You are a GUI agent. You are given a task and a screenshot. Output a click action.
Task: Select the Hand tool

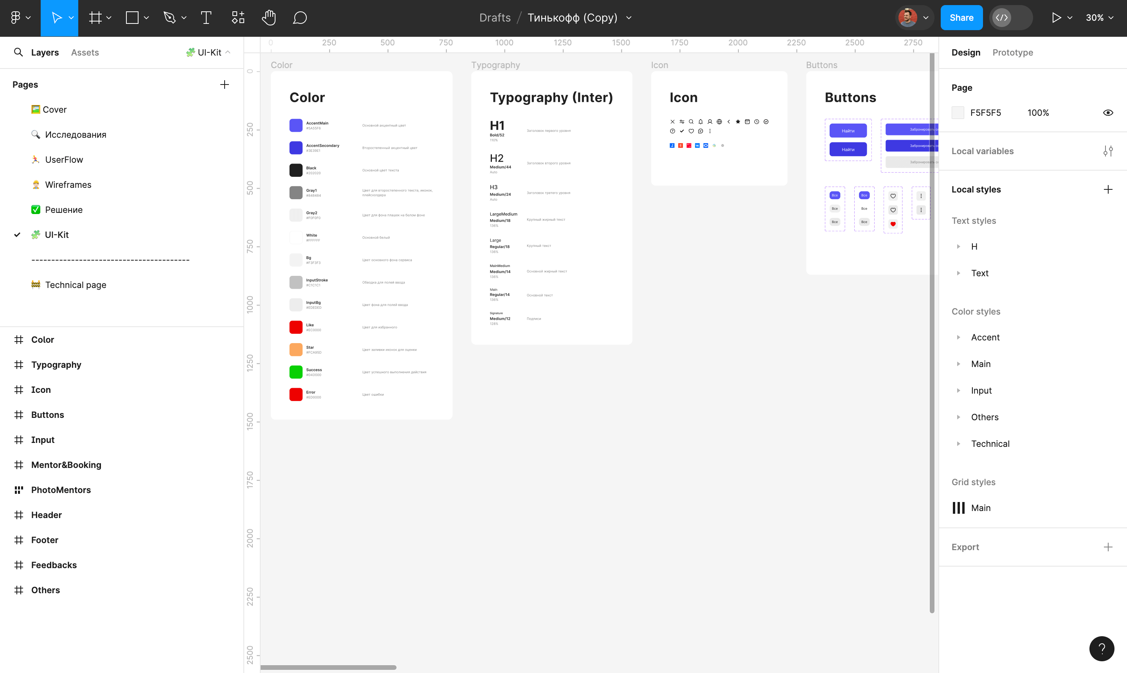[268, 18]
